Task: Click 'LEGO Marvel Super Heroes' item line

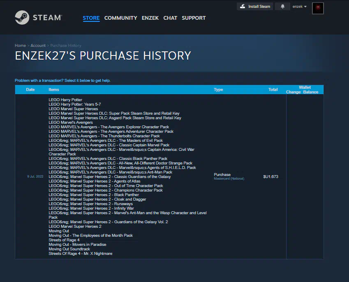Action: coord(73,109)
